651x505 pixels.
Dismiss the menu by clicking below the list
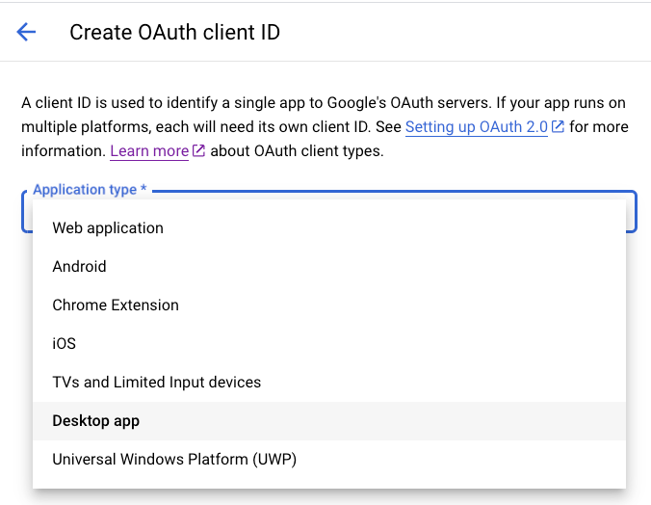(x=327, y=497)
